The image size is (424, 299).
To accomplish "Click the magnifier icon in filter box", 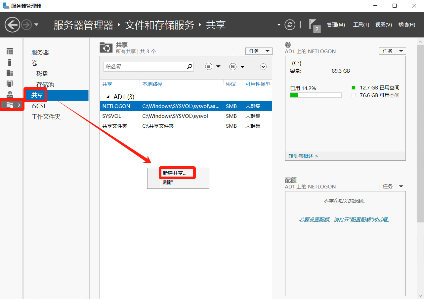I will [190, 66].
